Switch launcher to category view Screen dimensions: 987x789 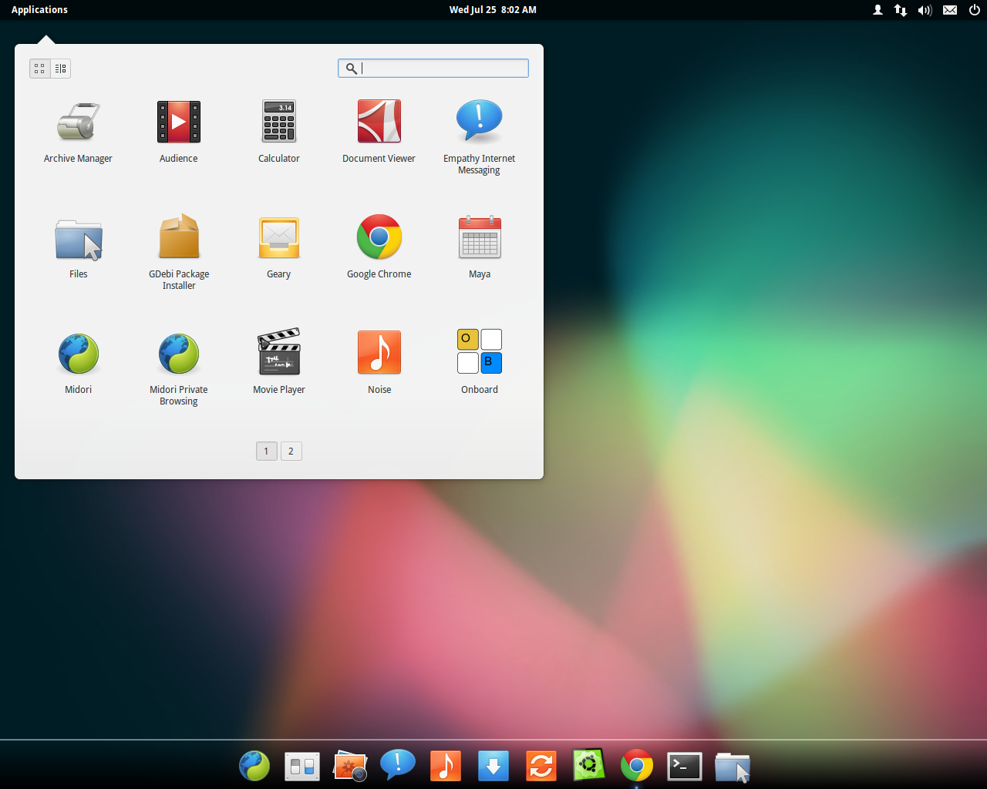click(x=61, y=69)
